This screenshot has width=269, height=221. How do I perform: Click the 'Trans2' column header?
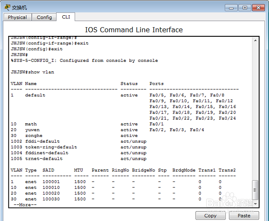click(227, 170)
